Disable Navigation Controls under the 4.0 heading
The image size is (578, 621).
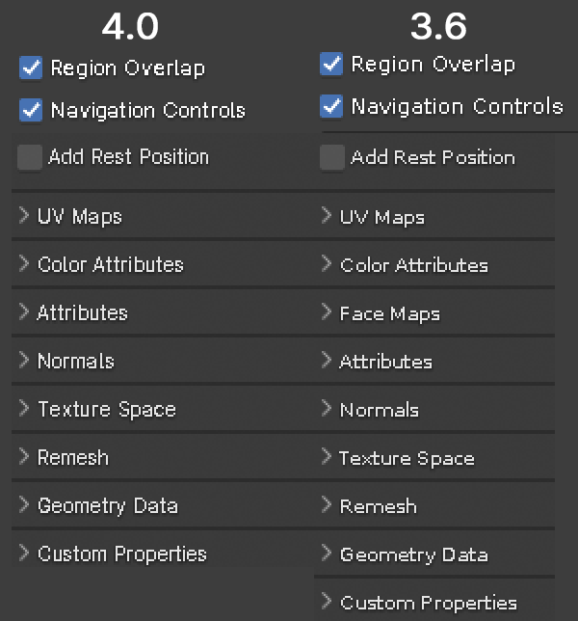31,110
